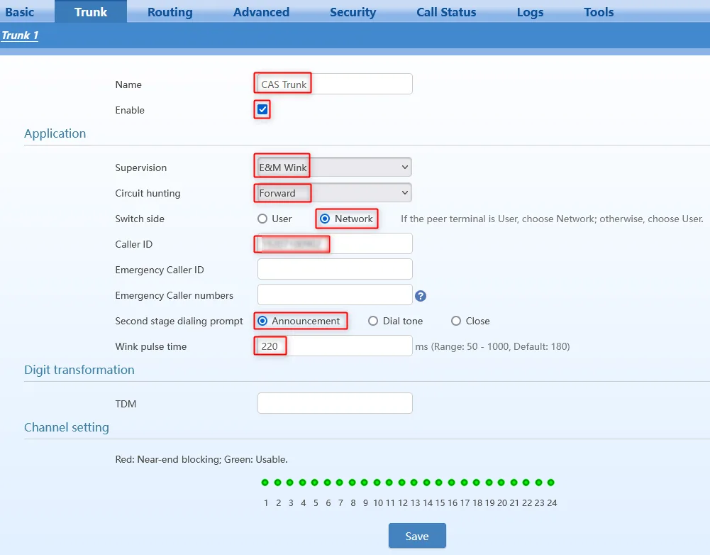Click the channel 5 status indicator
710x555 pixels.
click(315, 483)
